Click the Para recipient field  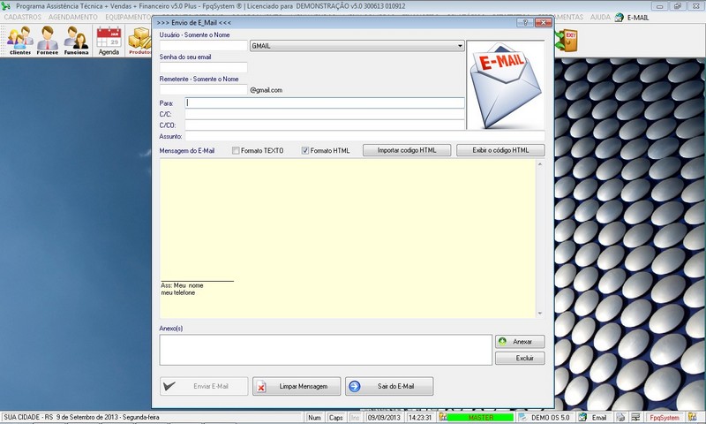click(325, 102)
